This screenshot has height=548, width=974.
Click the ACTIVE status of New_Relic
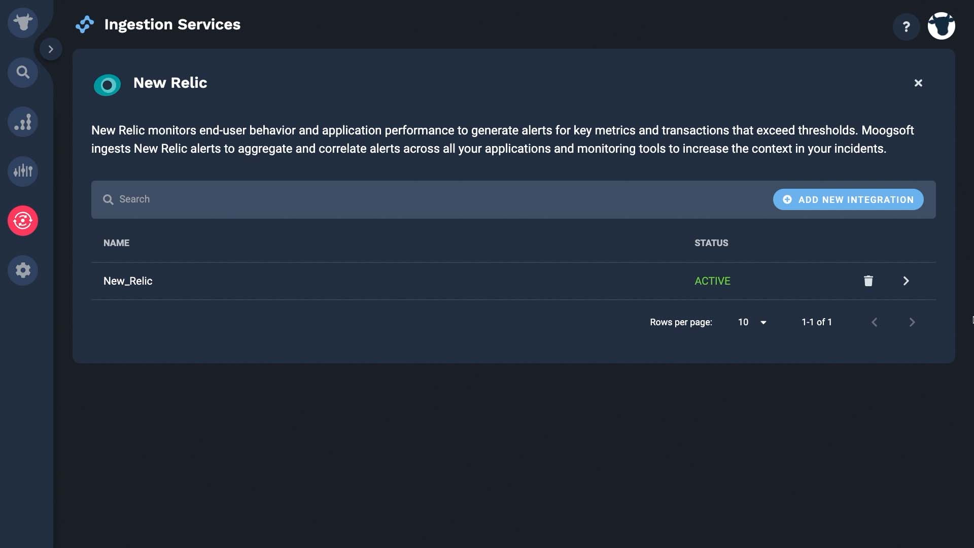pos(712,281)
